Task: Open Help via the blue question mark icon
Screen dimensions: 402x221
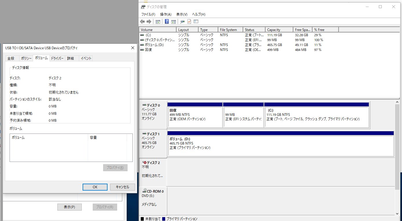Action: tap(167, 22)
